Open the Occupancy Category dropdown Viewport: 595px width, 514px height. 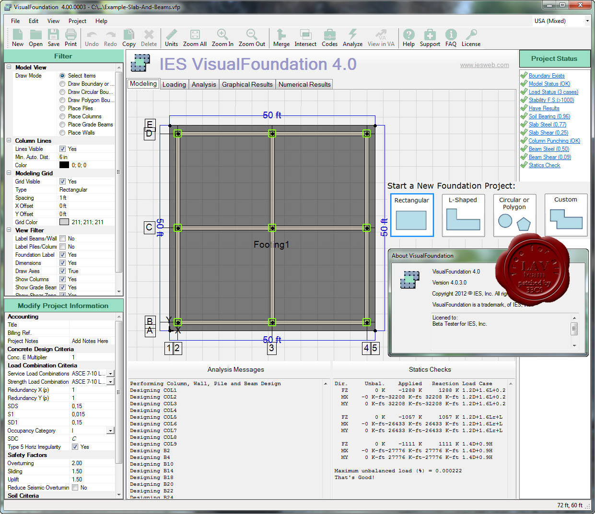point(110,431)
